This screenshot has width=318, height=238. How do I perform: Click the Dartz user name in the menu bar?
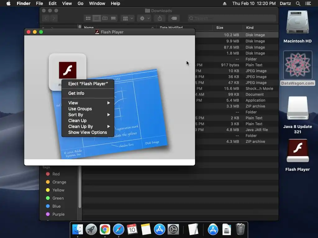coord(285,3)
